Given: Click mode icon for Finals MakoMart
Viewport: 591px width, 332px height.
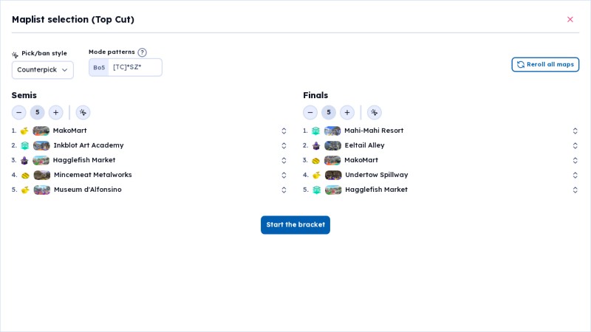Looking at the screenshot, I should coord(316,160).
